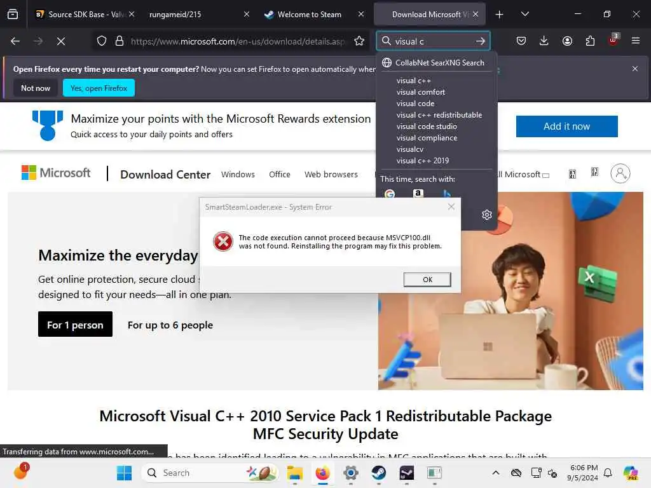Open Steam from the taskbar
The height and width of the screenshot is (488, 651).
[379, 473]
